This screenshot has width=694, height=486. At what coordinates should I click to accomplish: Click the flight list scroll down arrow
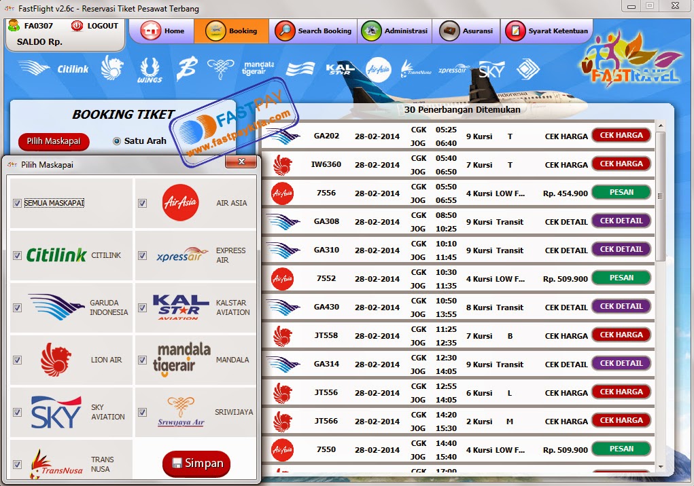click(661, 467)
